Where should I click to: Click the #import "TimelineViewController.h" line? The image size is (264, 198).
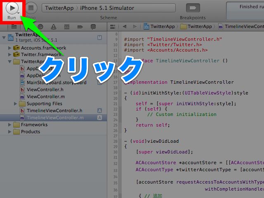(173, 39)
